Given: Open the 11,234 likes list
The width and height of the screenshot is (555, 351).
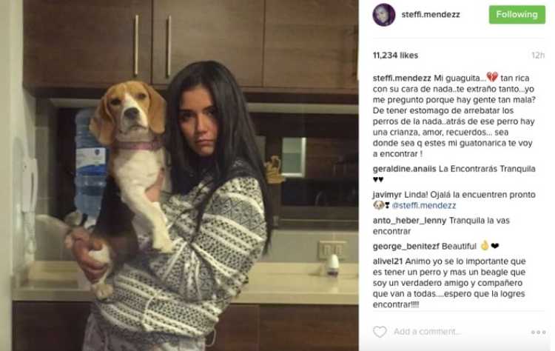Looking at the screenshot, I should (x=395, y=56).
